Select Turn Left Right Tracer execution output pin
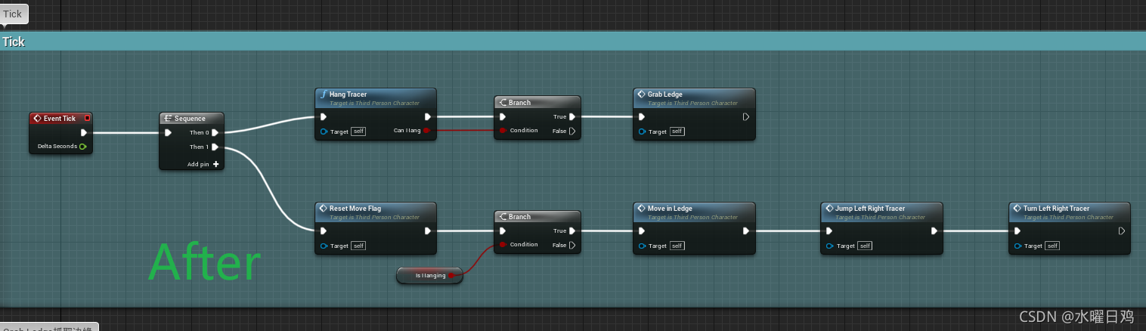The height and width of the screenshot is (331, 1146). coord(1121,230)
